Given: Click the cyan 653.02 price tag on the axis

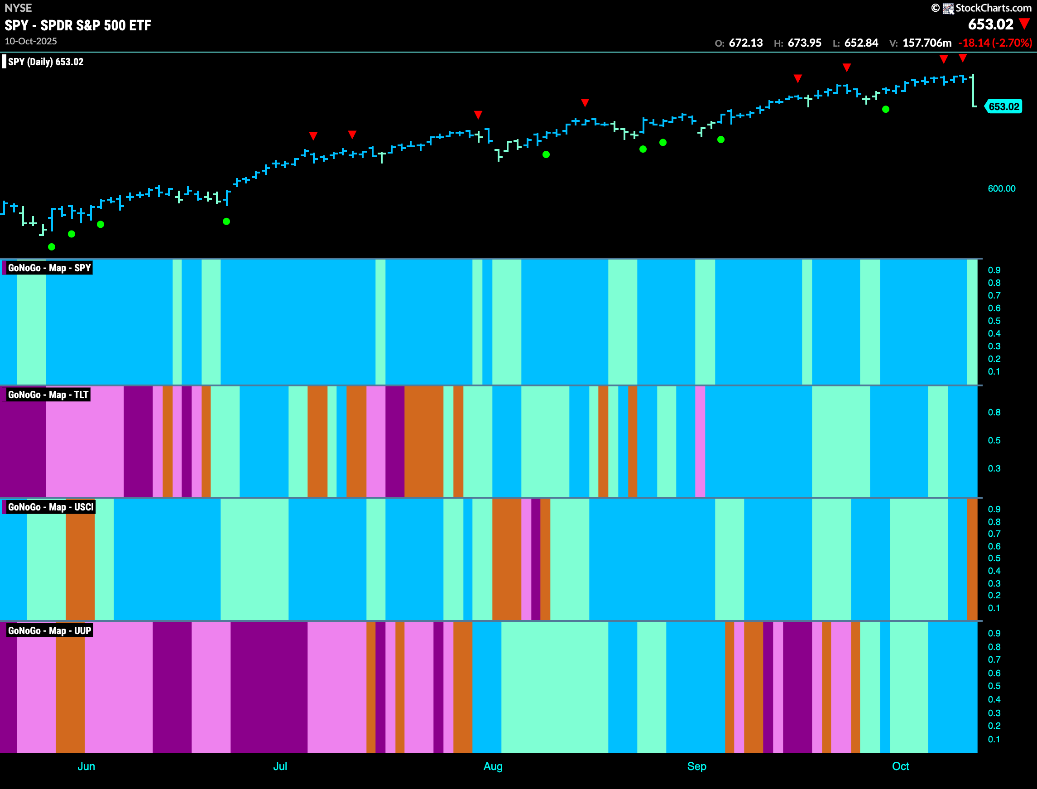Looking at the screenshot, I should pyautogui.click(x=1003, y=106).
